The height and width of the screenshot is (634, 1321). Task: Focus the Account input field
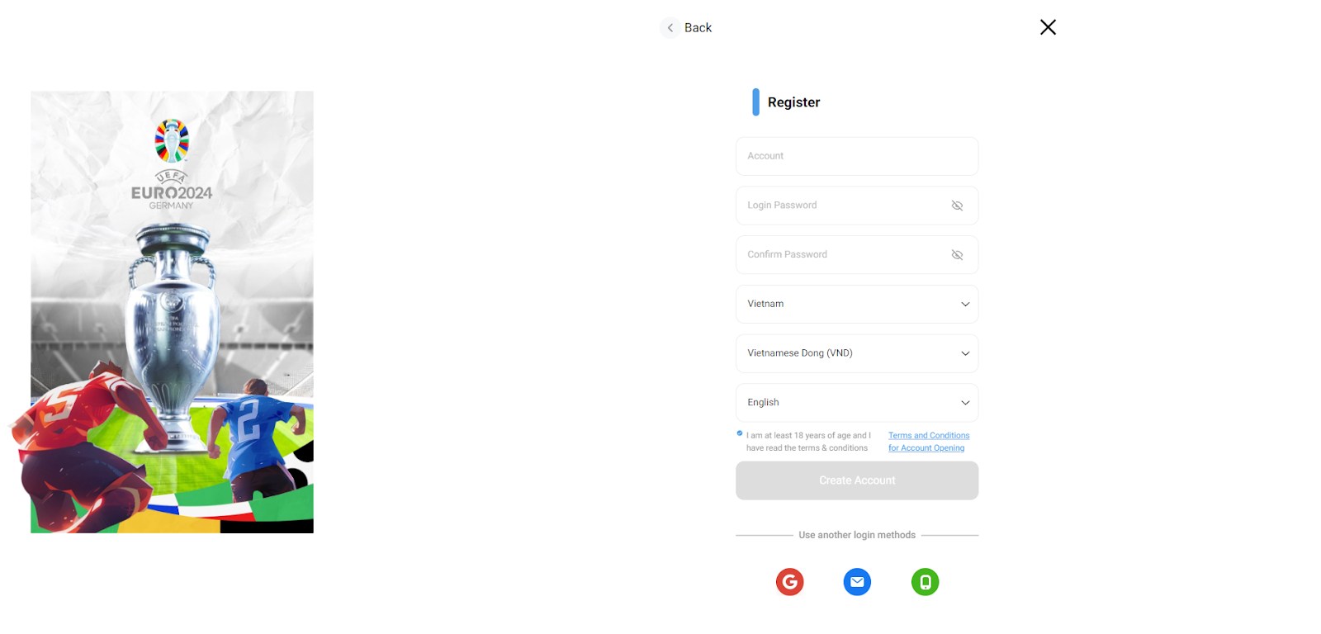[x=857, y=156]
